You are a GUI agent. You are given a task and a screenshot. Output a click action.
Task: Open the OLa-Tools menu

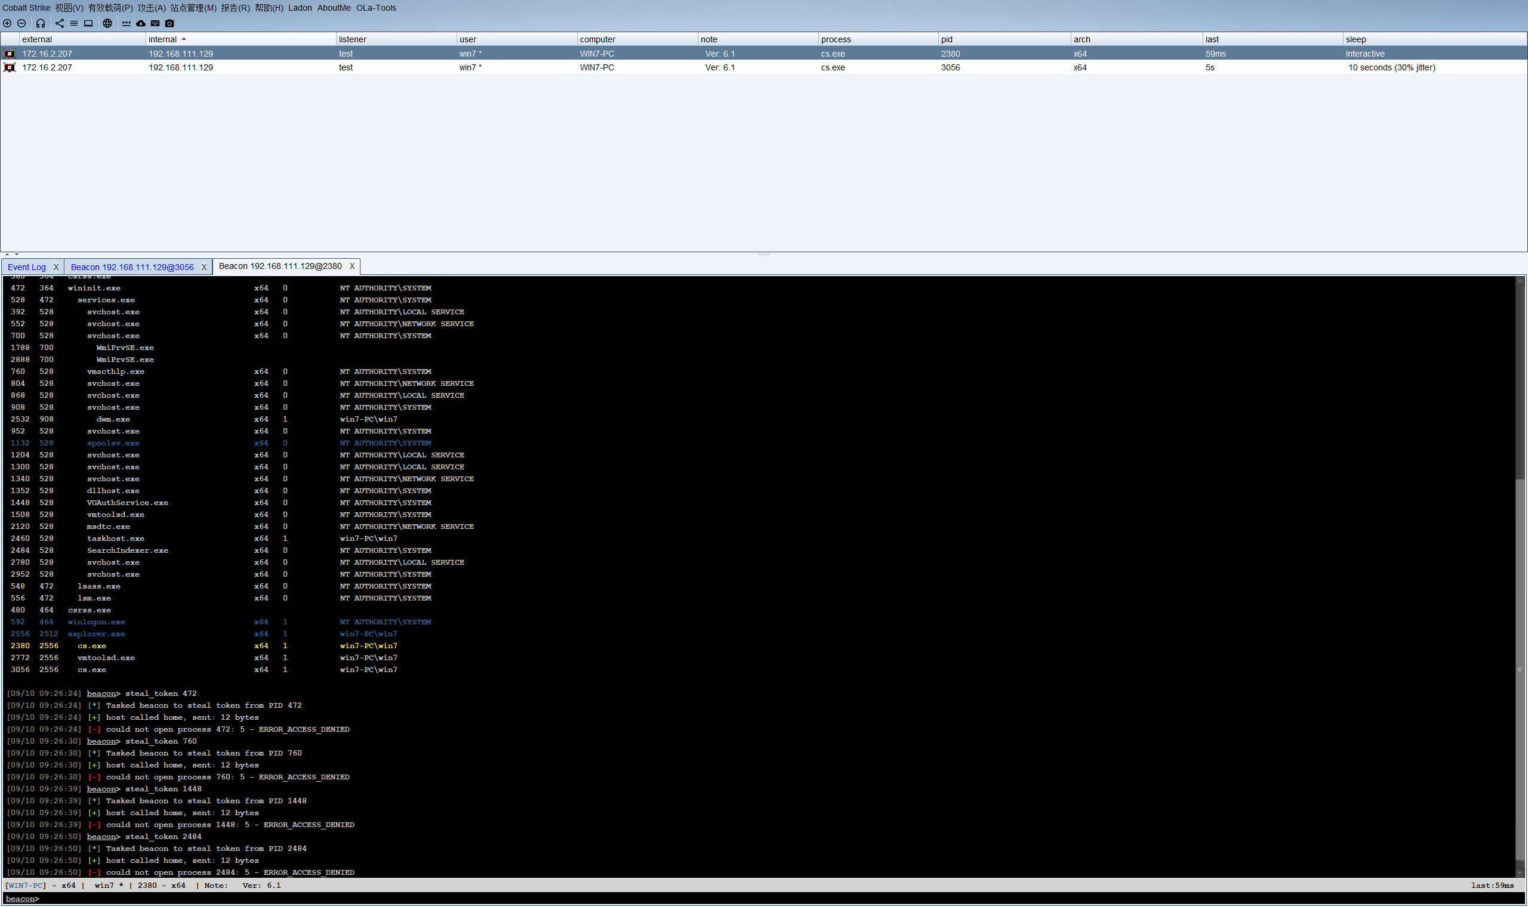click(375, 8)
